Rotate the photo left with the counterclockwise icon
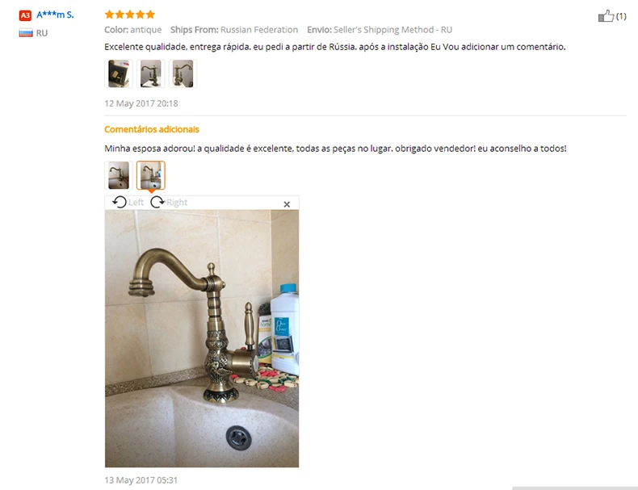 (120, 202)
